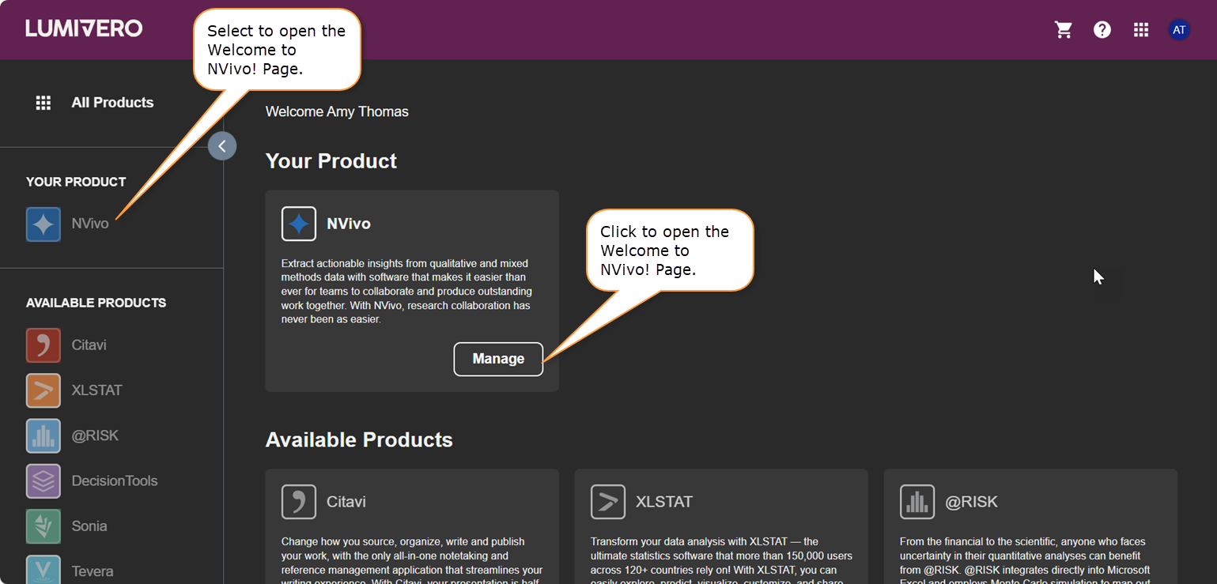Select Sonia label in the sidebar
Screen dimensions: 1217x584
click(x=89, y=526)
